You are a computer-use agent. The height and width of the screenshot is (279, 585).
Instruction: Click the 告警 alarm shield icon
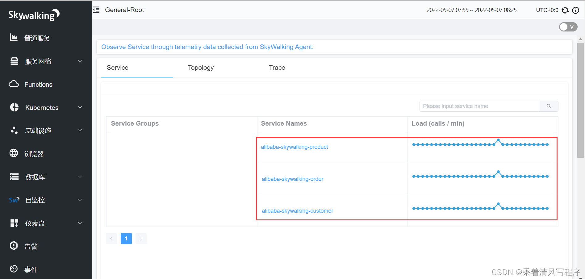point(14,246)
